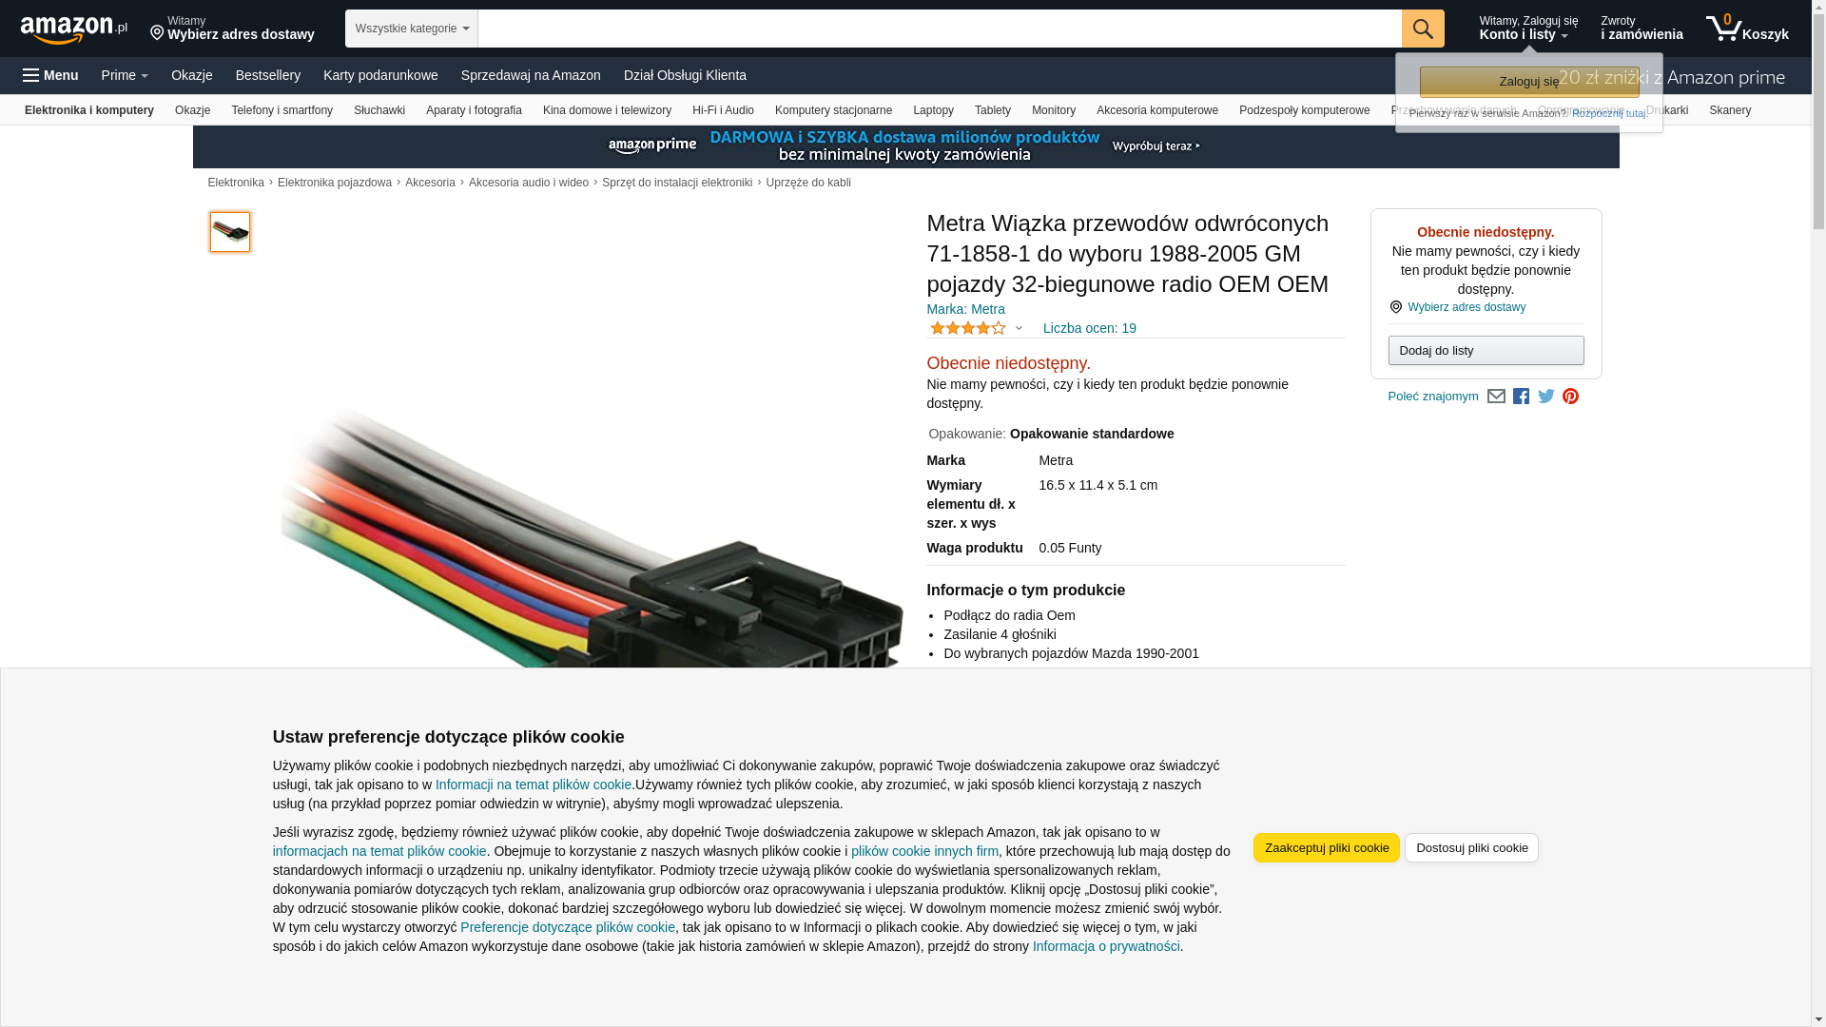This screenshot has width=1826, height=1027.
Task: Share product on Twitter icon
Action: (1546, 397)
